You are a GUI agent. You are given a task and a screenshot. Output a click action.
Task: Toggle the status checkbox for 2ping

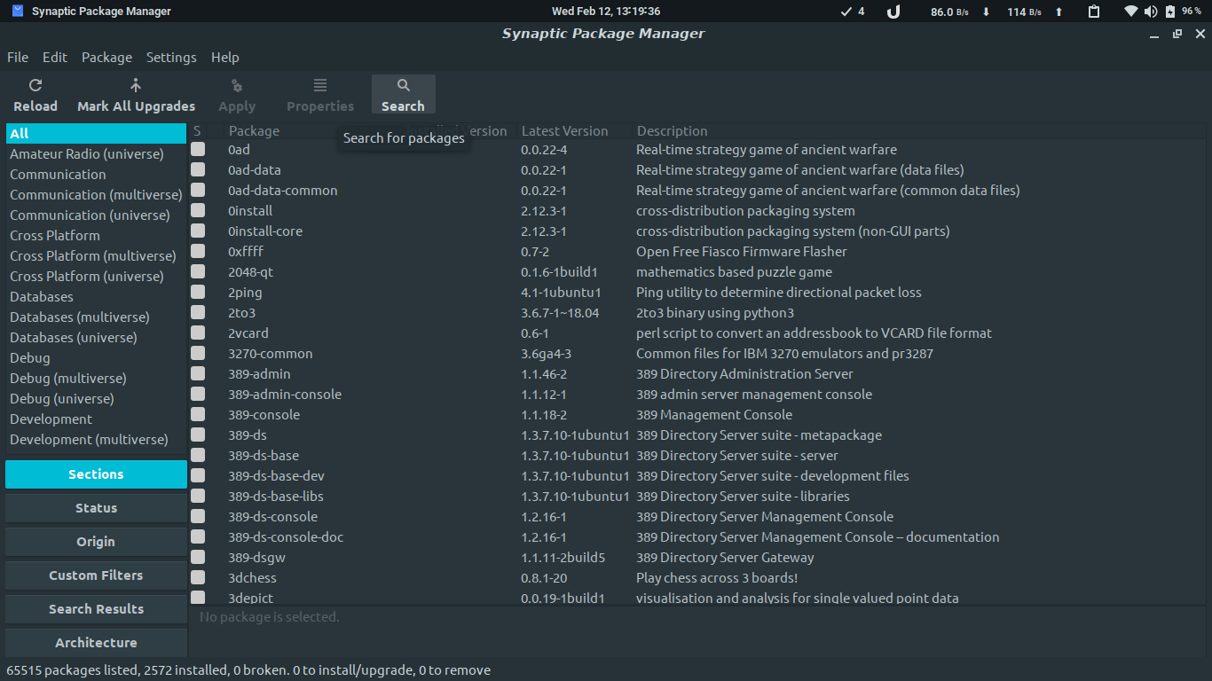coord(198,292)
